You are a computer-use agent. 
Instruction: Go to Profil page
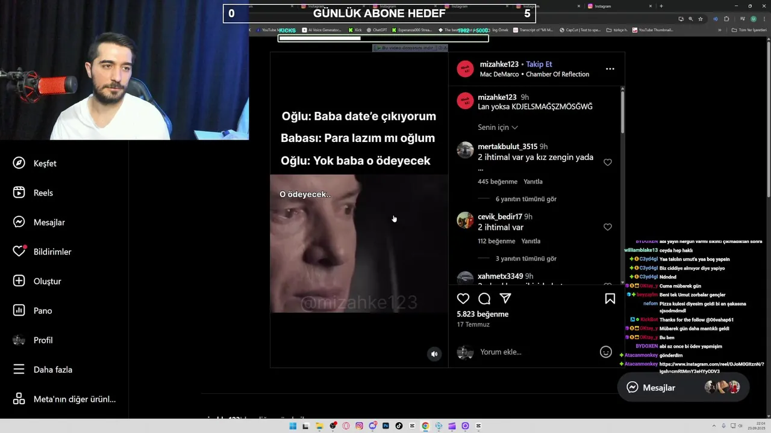point(33,340)
